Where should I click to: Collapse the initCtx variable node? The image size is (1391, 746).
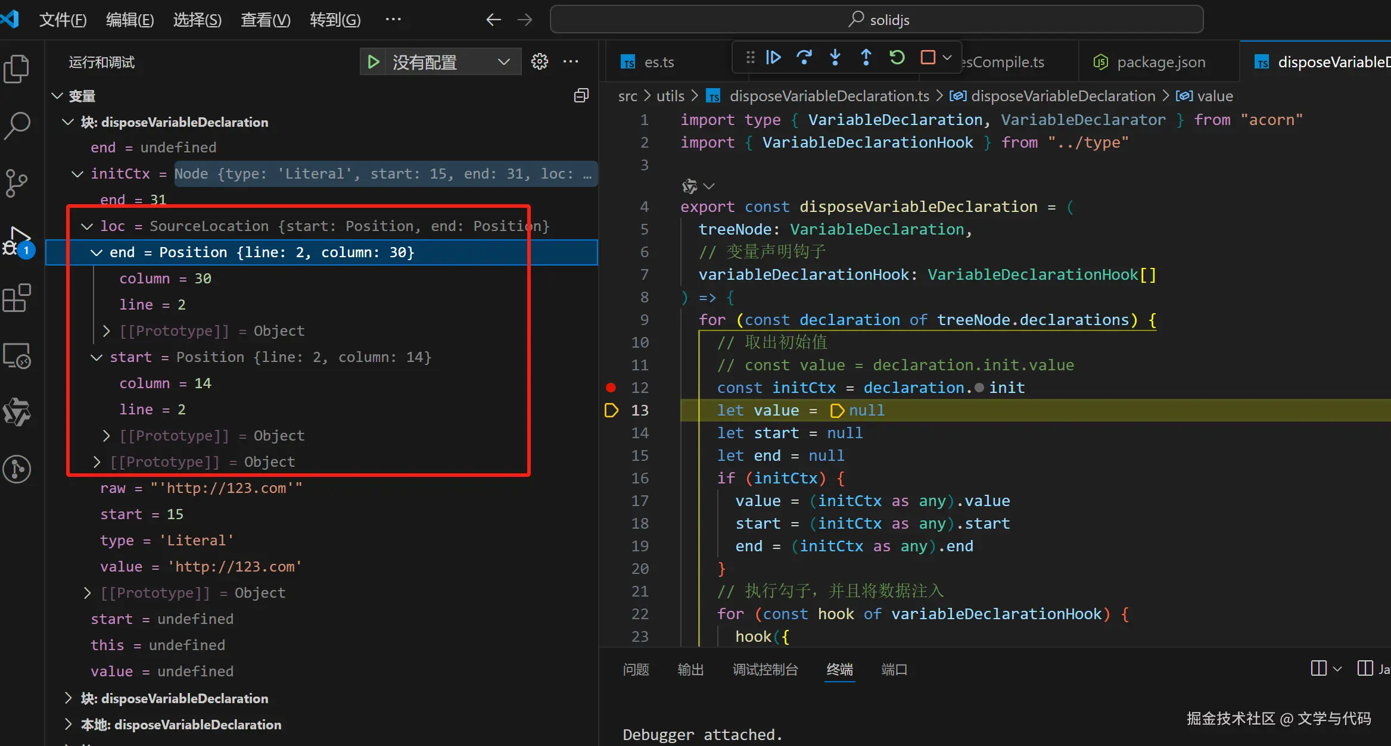pos(77,174)
